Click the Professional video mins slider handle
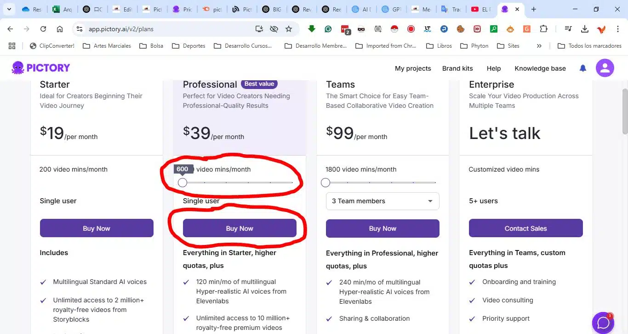The height and width of the screenshot is (334, 628). 183,183
